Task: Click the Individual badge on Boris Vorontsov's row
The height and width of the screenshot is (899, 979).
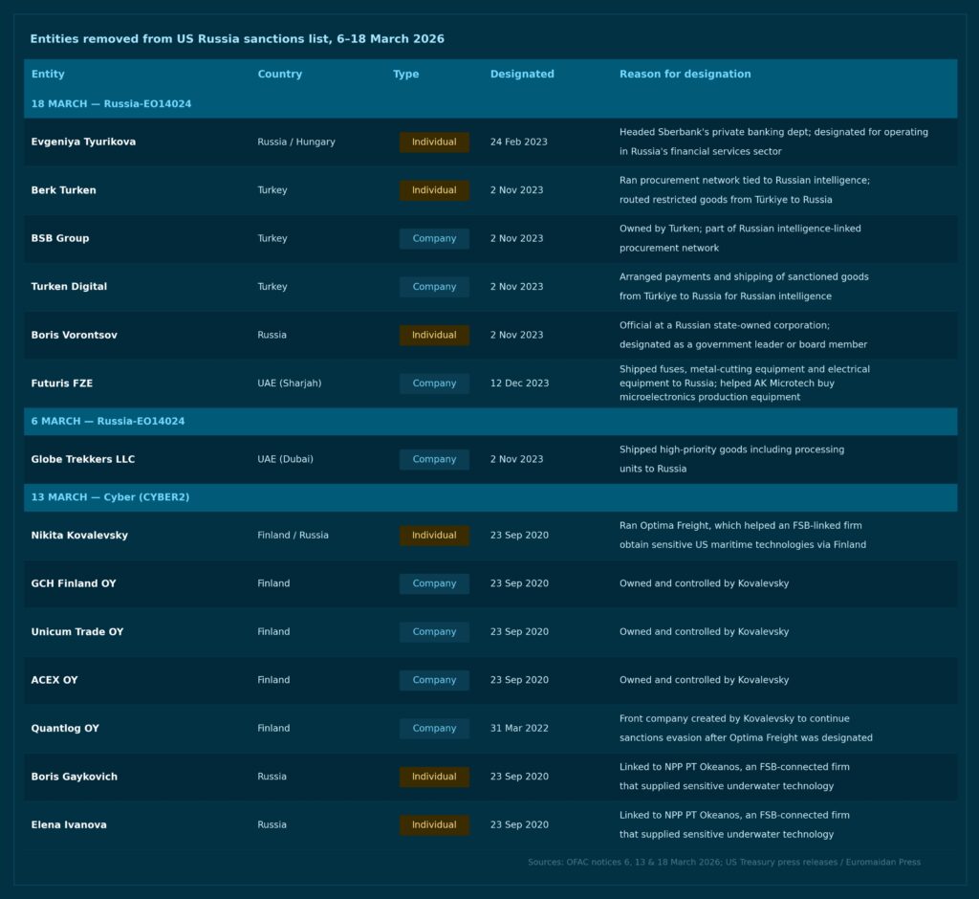Action: coord(434,335)
